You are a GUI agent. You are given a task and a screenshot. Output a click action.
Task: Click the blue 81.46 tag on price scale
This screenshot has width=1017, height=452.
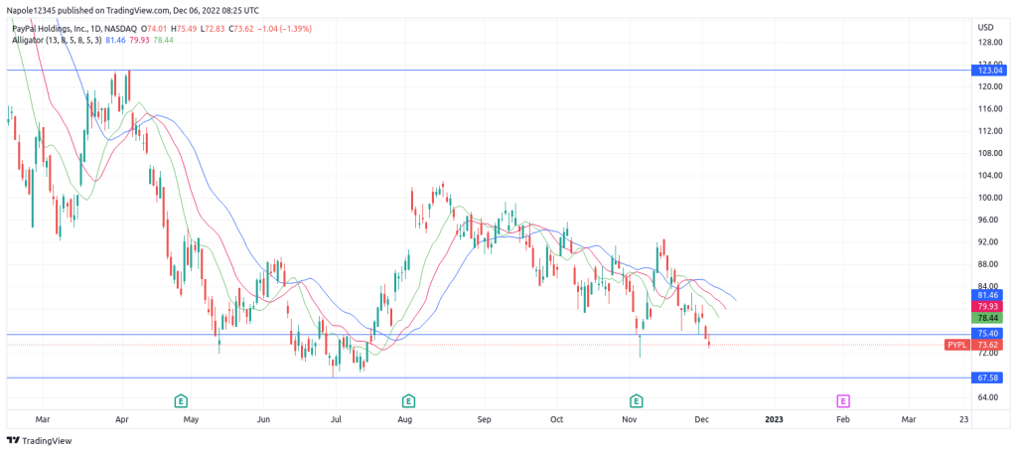986,294
